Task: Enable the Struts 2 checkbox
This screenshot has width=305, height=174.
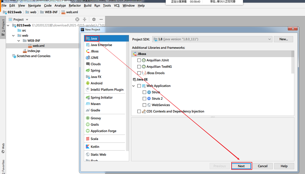Action: click(x=144, y=99)
